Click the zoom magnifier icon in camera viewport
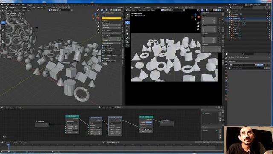 (198, 23)
